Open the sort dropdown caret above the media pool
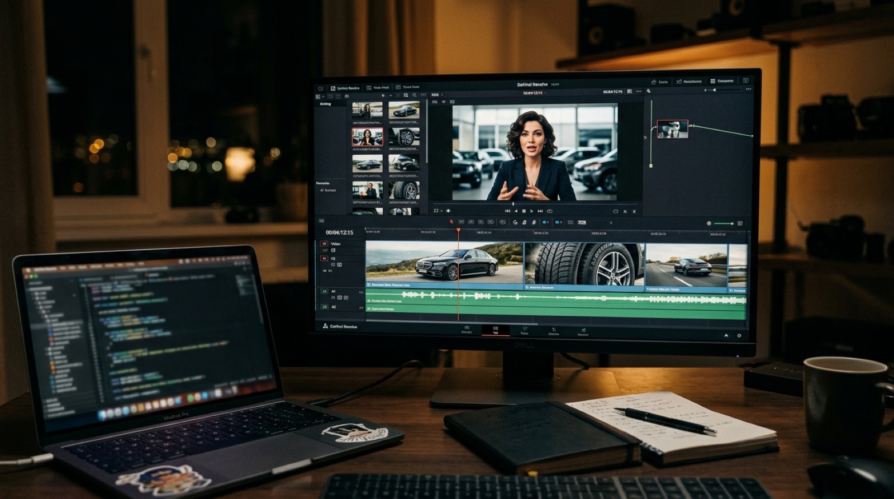 click(391, 95)
